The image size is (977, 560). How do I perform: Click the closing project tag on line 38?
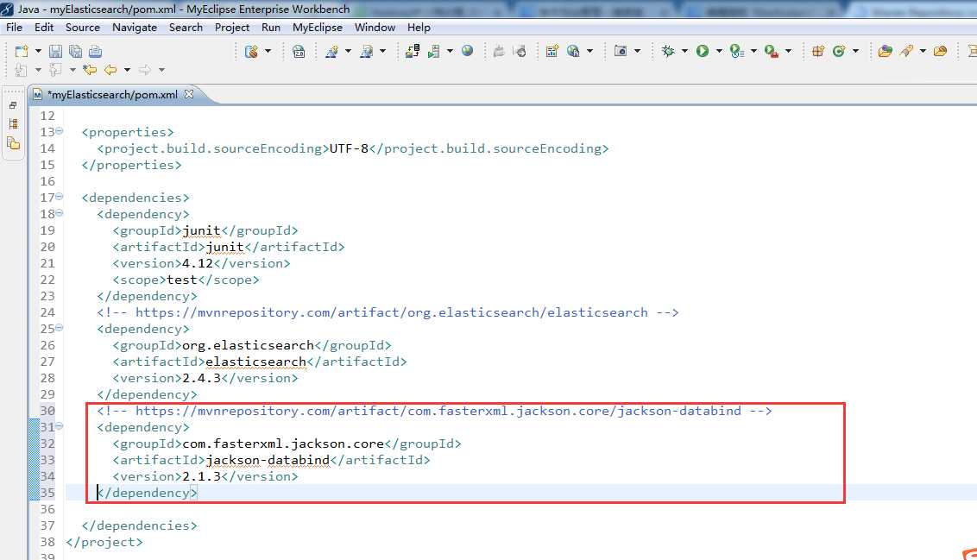pos(104,542)
